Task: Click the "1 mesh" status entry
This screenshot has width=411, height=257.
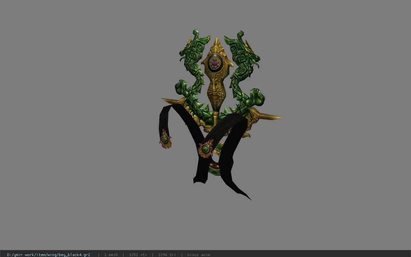Action: pyautogui.click(x=111, y=255)
